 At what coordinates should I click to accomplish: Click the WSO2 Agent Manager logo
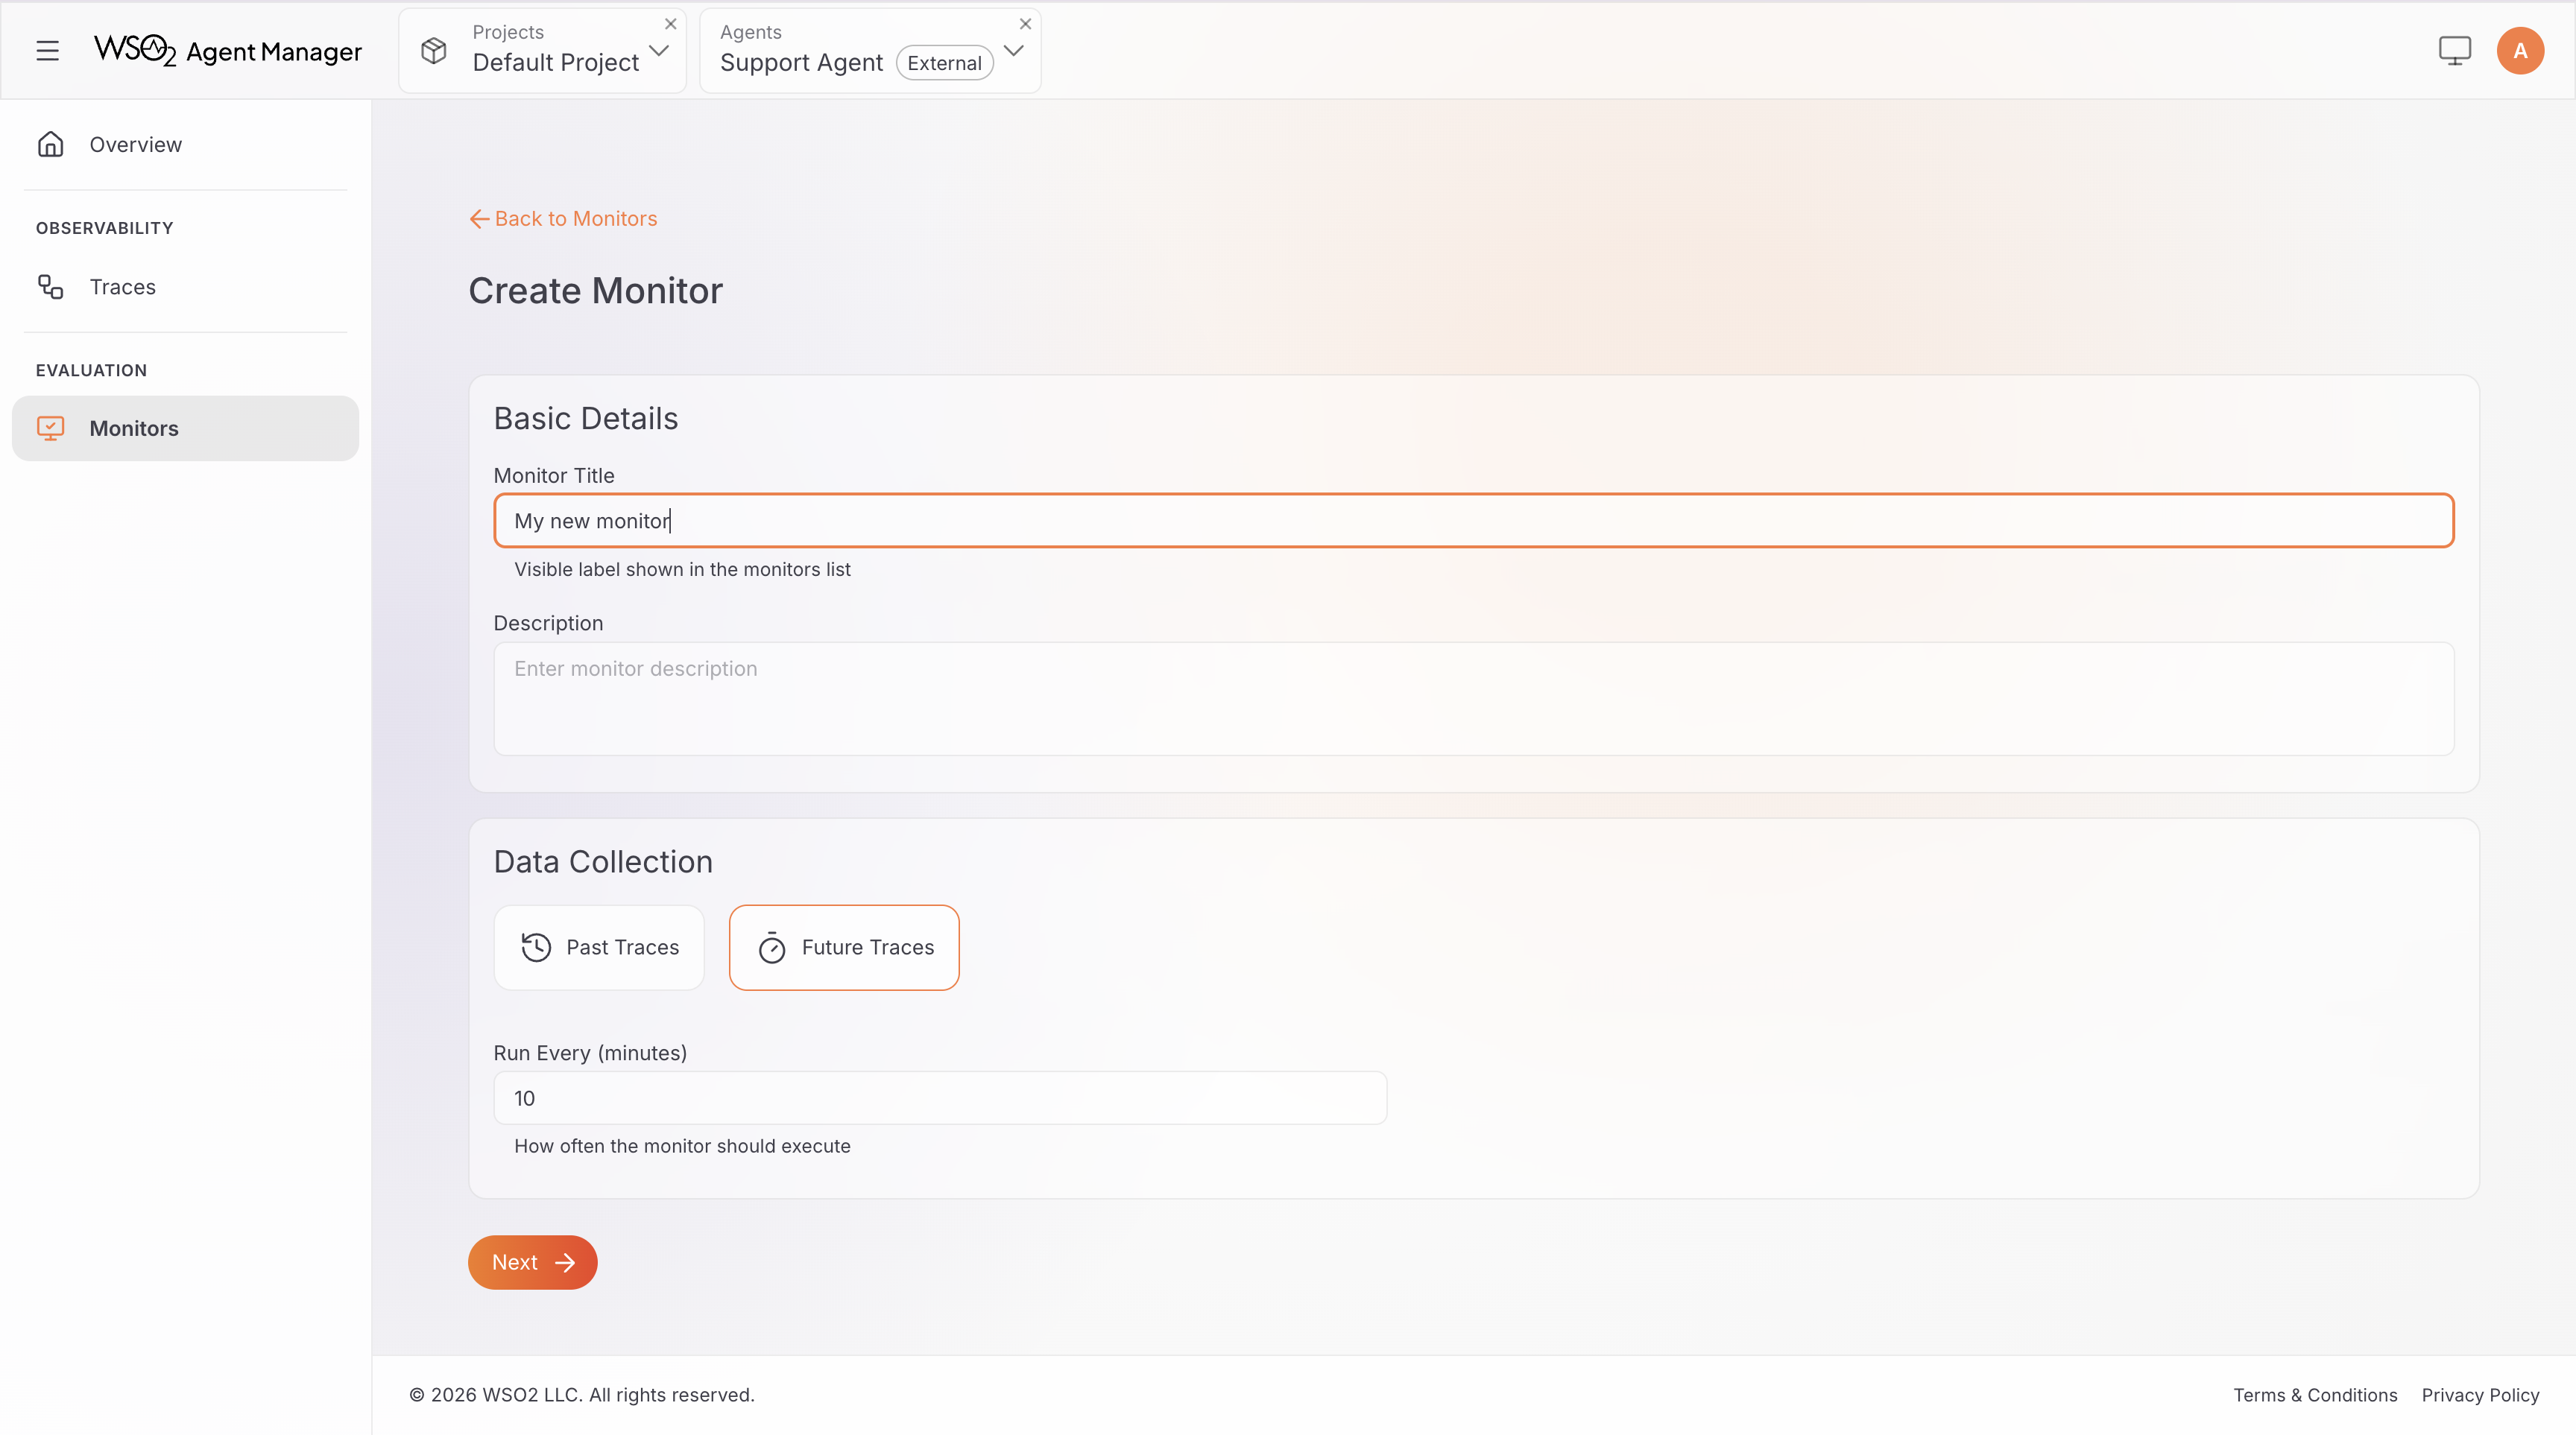click(227, 50)
